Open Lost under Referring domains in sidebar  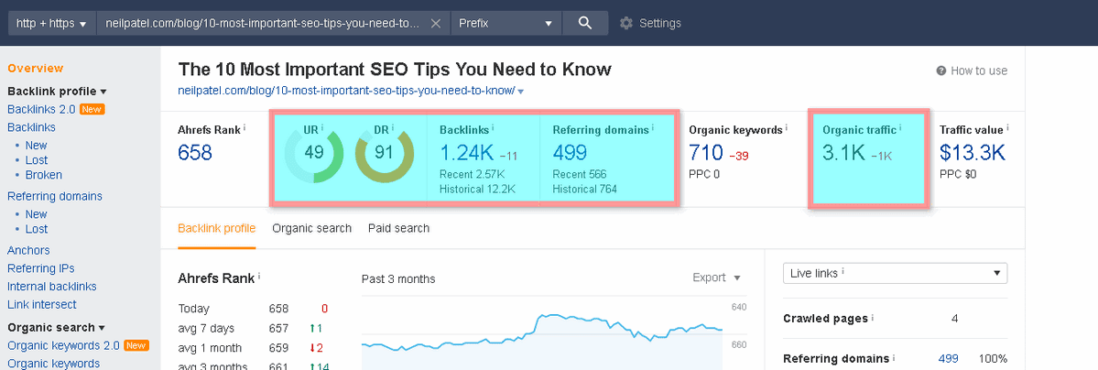(37, 229)
